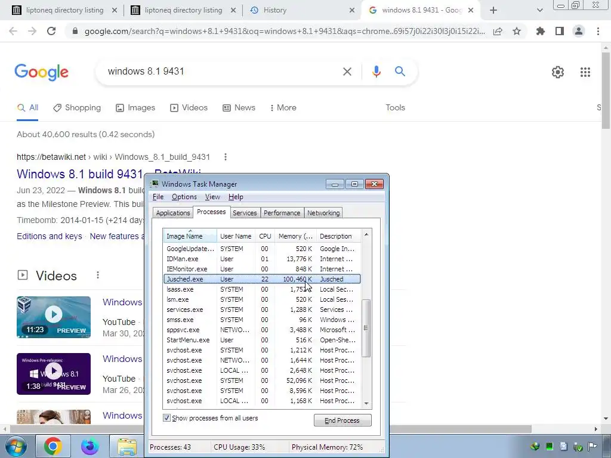
Task: Sort by CPU column header
Action: pyautogui.click(x=265, y=236)
